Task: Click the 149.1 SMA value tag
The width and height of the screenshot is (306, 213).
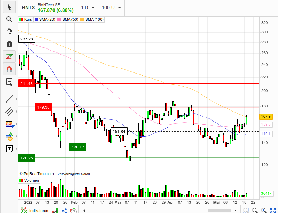Action: click(266, 134)
